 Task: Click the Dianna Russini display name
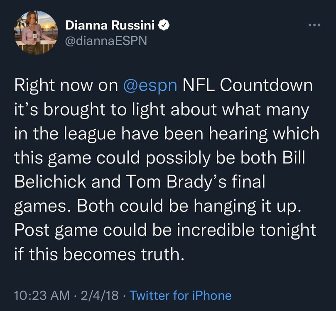click(x=110, y=25)
